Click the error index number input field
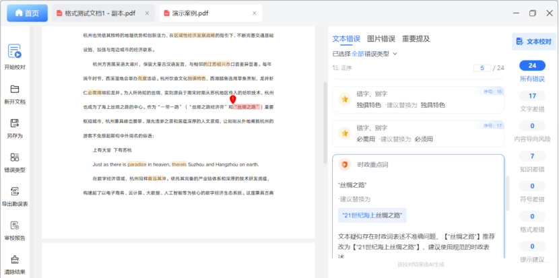 (482, 68)
